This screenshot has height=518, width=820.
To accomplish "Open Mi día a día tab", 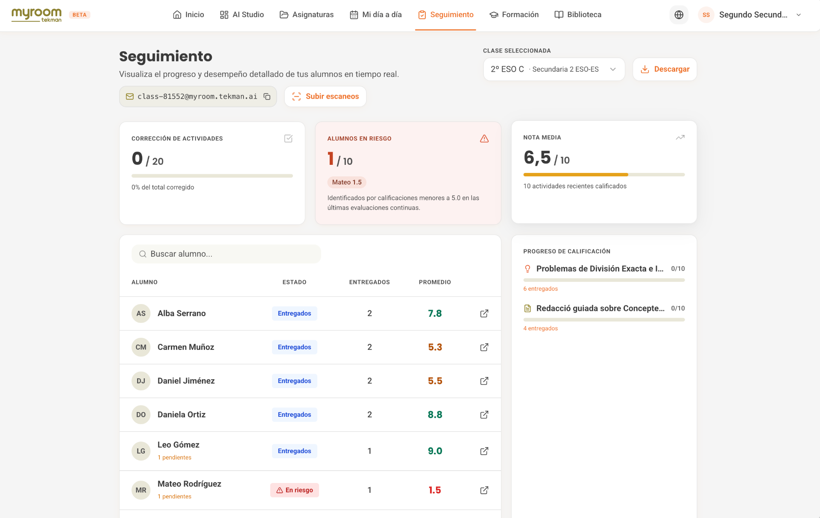I will pos(376,15).
